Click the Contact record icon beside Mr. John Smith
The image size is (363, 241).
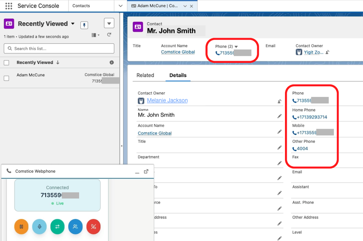tap(138, 27)
